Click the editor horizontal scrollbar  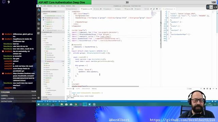click(x=105, y=86)
